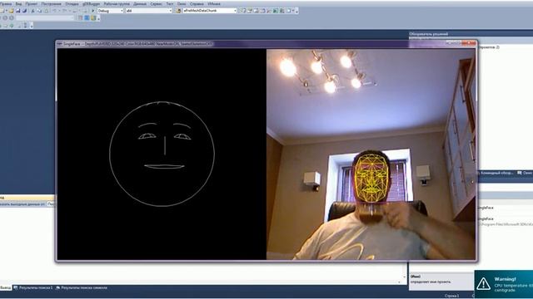Click the Undo arrow toolbar icon
Viewport: 533px width, 299px height.
pyautogui.click(x=54, y=11)
